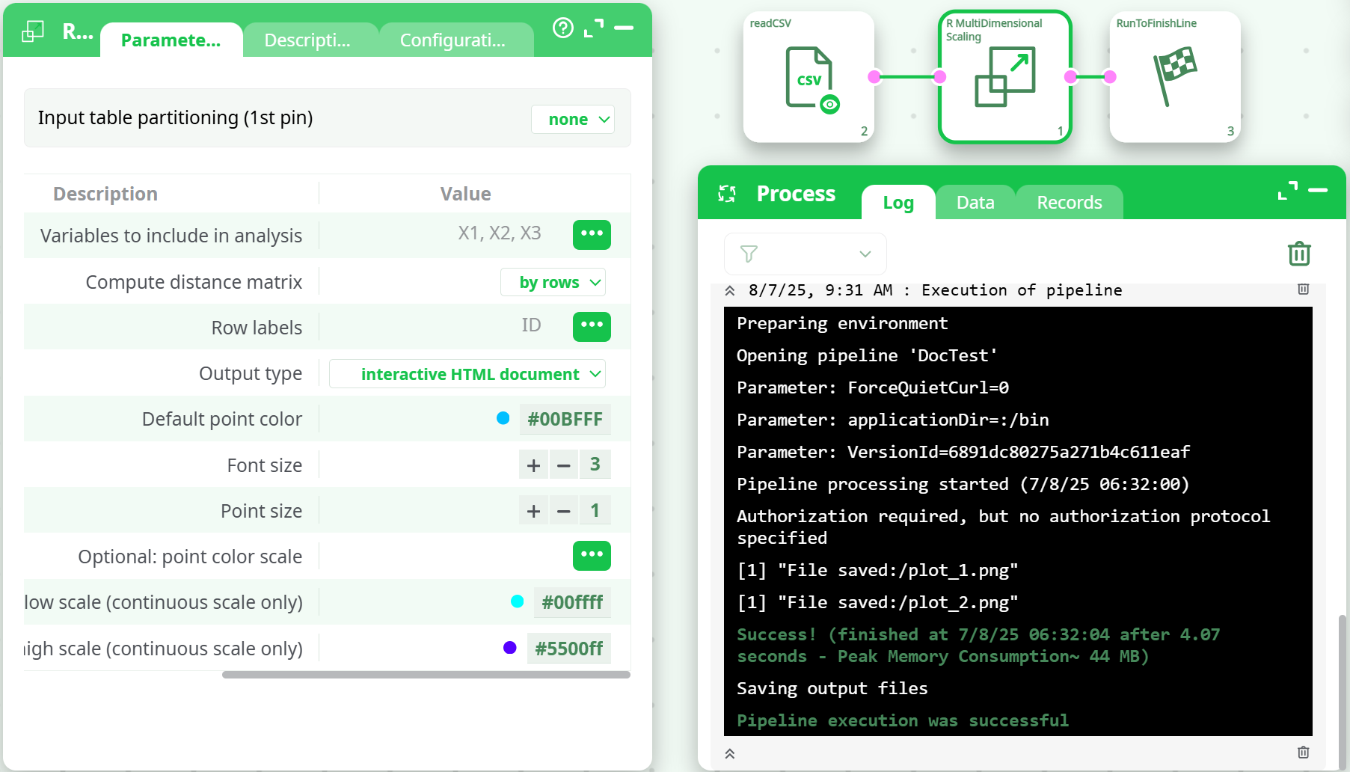Increase the Font size value
Viewport: 1350px width, 772px height.
(x=533, y=465)
